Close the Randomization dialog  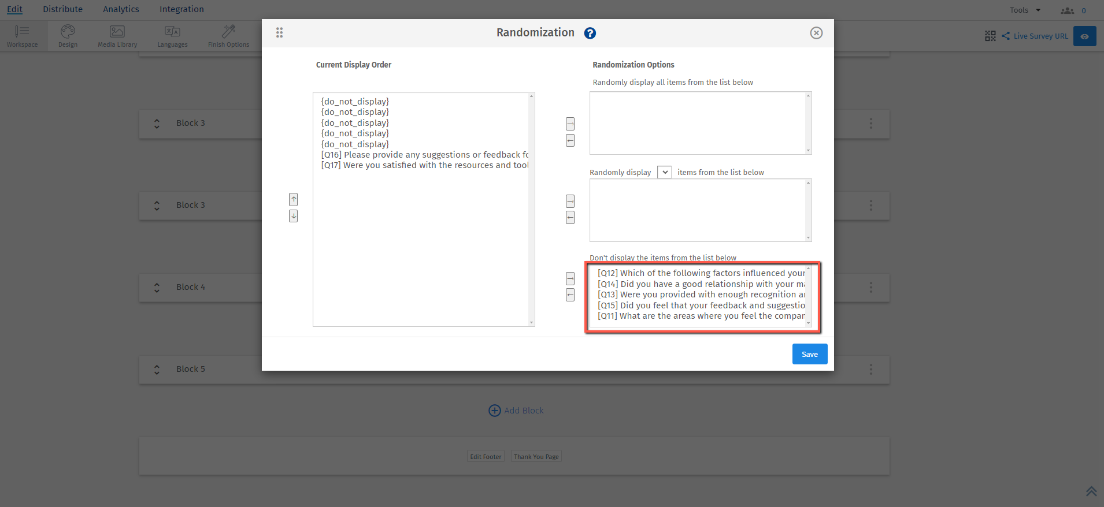pos(816,33)
